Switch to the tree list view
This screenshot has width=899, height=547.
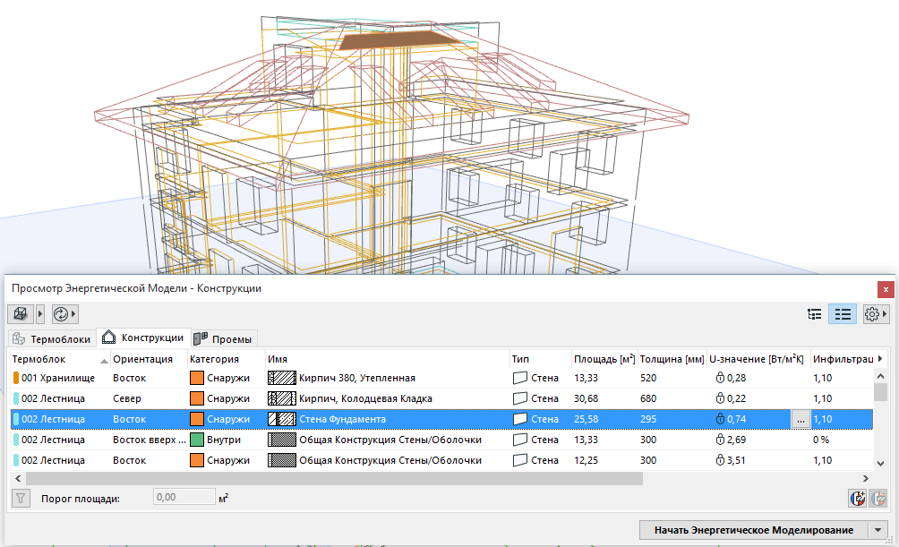[x=814, y=314]
